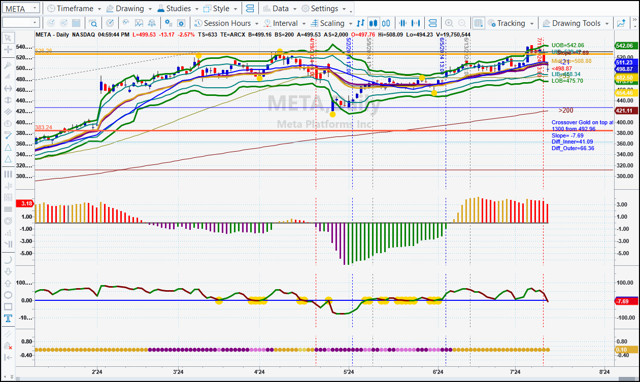
Task: Toggle the hollow candlestick chart style
Action: point(386,23)
